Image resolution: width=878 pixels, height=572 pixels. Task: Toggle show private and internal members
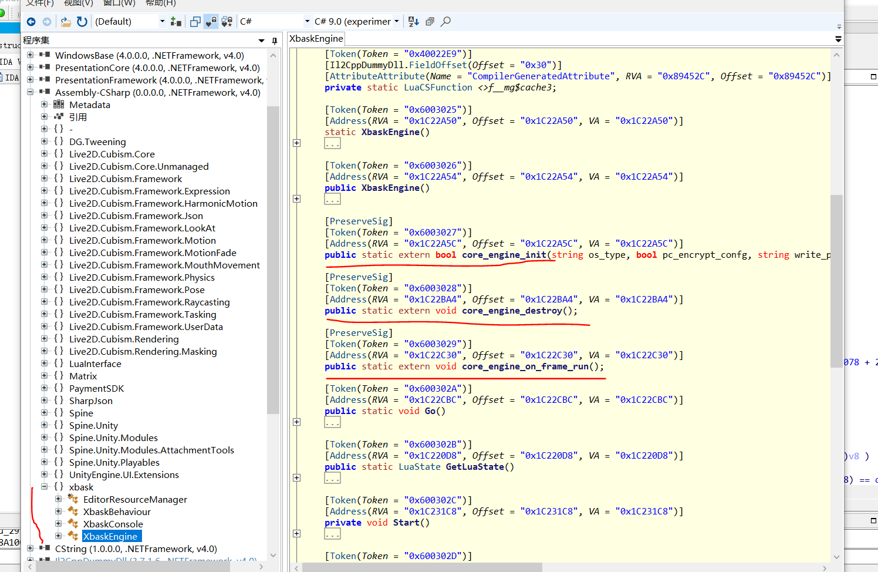[x=211, y=22]
